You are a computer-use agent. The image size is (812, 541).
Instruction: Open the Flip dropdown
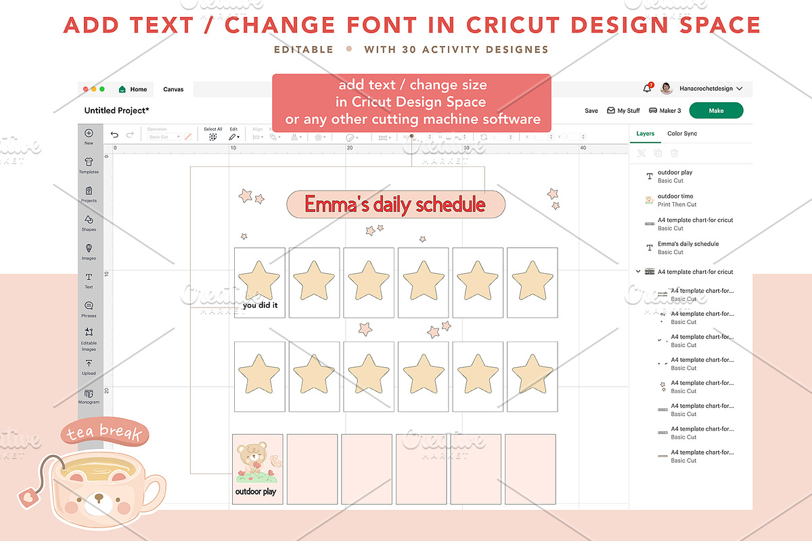tap(296, 136)
